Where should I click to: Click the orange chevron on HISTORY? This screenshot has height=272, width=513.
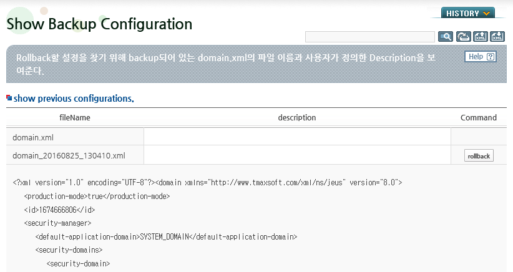[x=487, y=13]
